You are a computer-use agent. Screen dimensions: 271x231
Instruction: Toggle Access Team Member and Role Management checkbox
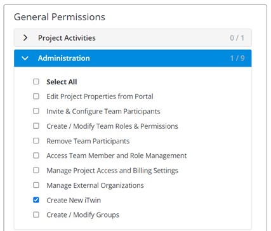pyautogui.click(x=36, y=155)
